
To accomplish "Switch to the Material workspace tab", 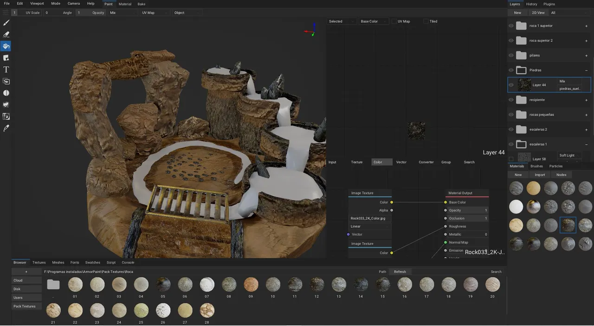I will coord(125,4).
